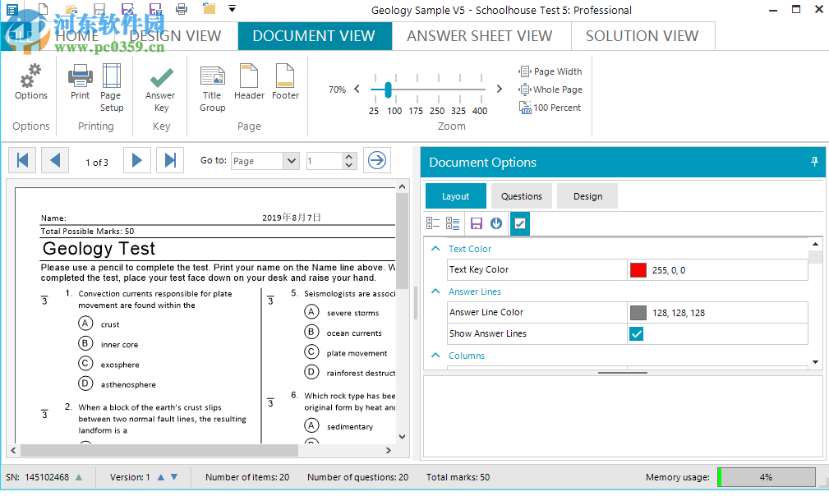Screen dimensions: 829x496
Task: Click the gray Save icon in quick access bar
Action: point(99,8)
